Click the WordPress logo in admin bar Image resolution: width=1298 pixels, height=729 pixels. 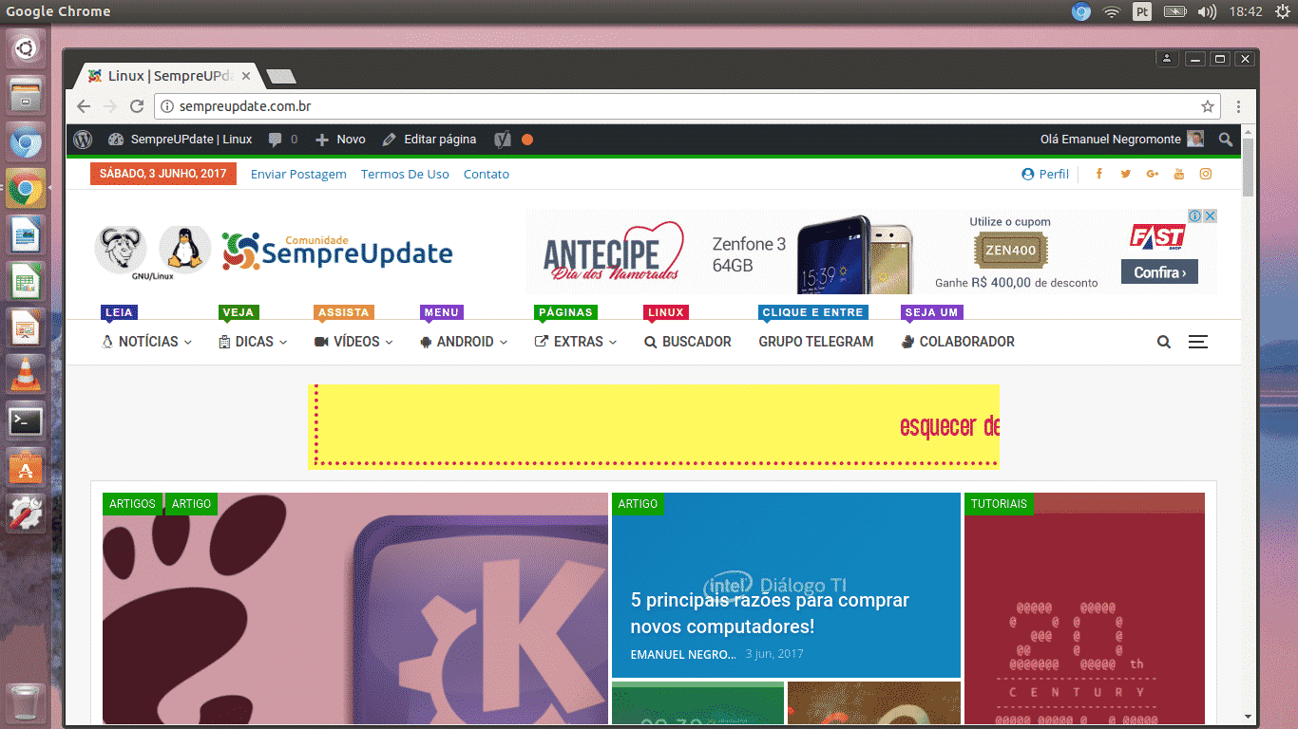[x=83, y=140]
